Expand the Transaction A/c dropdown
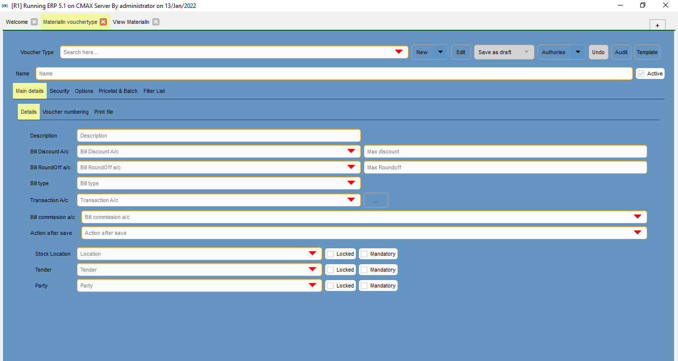Screen dimensions: 678x361 click(x=351, y=200)
